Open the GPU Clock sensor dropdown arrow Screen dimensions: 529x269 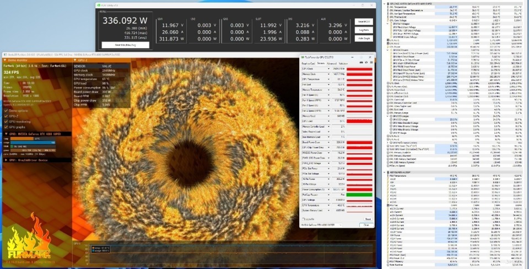328,69
